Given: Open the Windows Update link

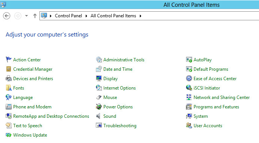Looking at the screenshot, I should (x=30, y=135).
